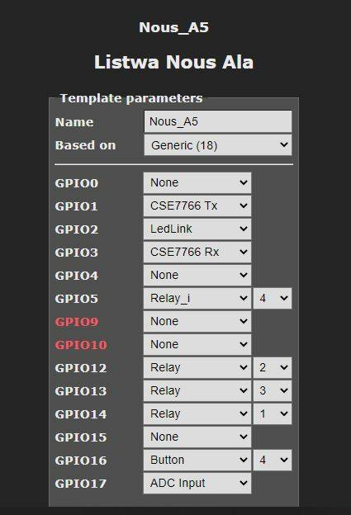Open the GPIO2 LedLink dropdown
Screen dimensions: 351x515
[197, 229]
